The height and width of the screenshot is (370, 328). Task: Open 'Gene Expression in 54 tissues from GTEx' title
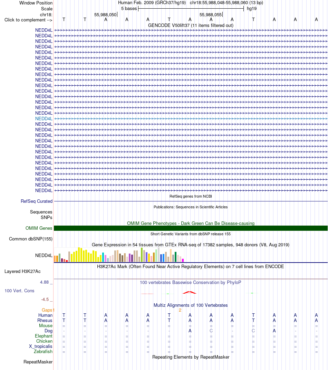pos(191,245)
